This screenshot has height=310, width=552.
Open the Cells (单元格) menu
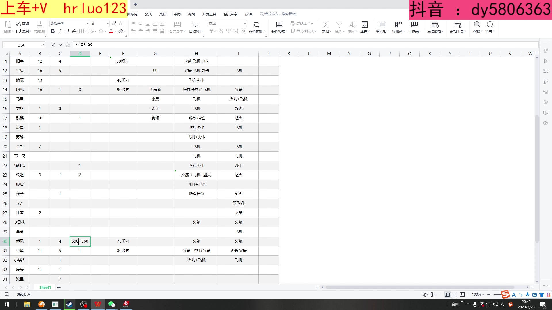click(382, 27)
